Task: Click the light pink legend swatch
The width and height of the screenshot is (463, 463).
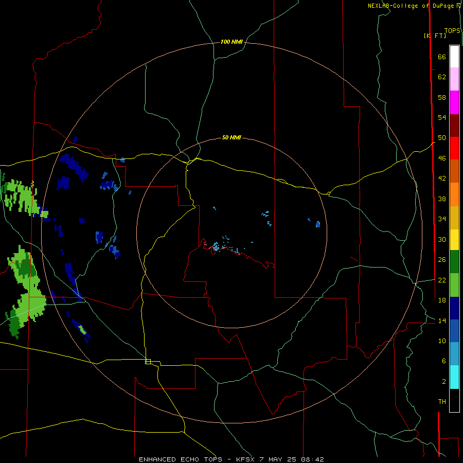Action: [x=454, y=79]
